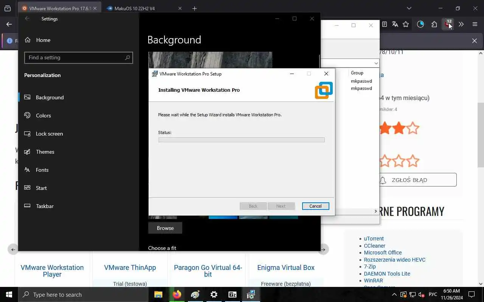Open 7-Zip app on taskbar

(x=232, y=294)
